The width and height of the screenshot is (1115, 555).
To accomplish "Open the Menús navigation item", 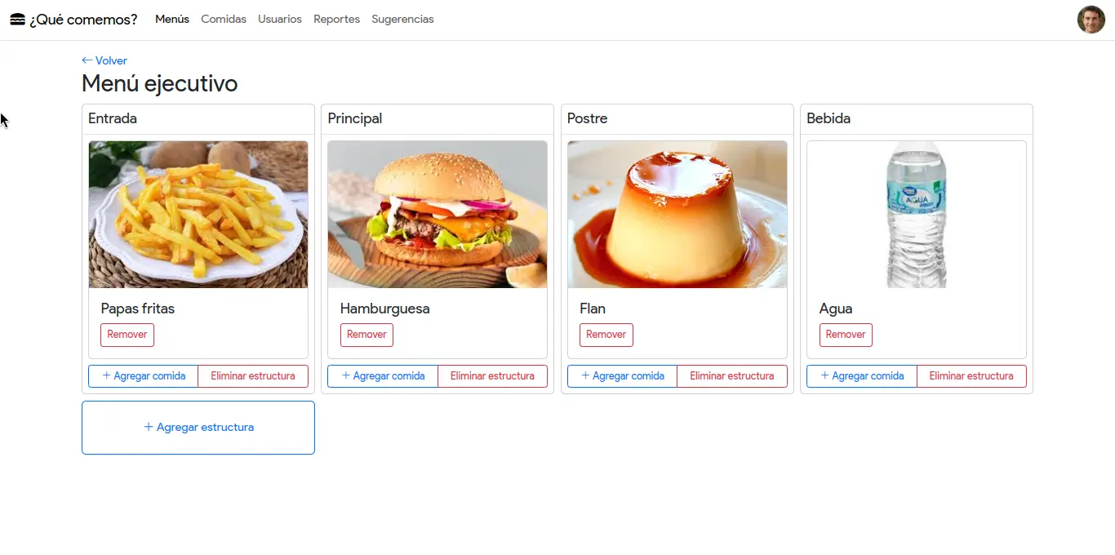I will click(172, 19).
